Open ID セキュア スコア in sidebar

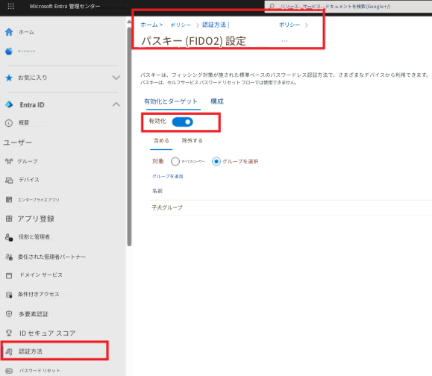(x=48, y=333)
